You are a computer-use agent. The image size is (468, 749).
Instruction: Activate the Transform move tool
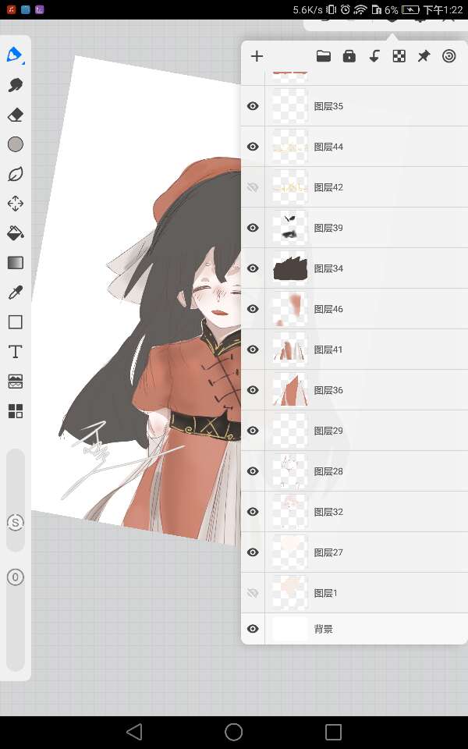pyautogui.click(x=15, y=204)
